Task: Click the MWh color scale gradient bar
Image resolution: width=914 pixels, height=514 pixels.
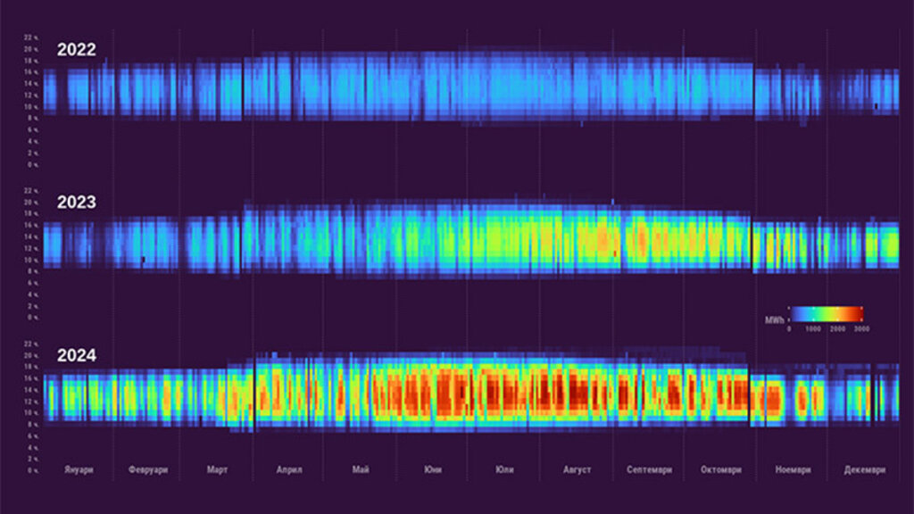Action: [826, 314]
